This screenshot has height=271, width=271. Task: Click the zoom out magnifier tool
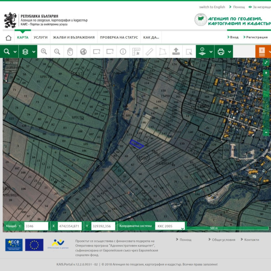[57, 52]
